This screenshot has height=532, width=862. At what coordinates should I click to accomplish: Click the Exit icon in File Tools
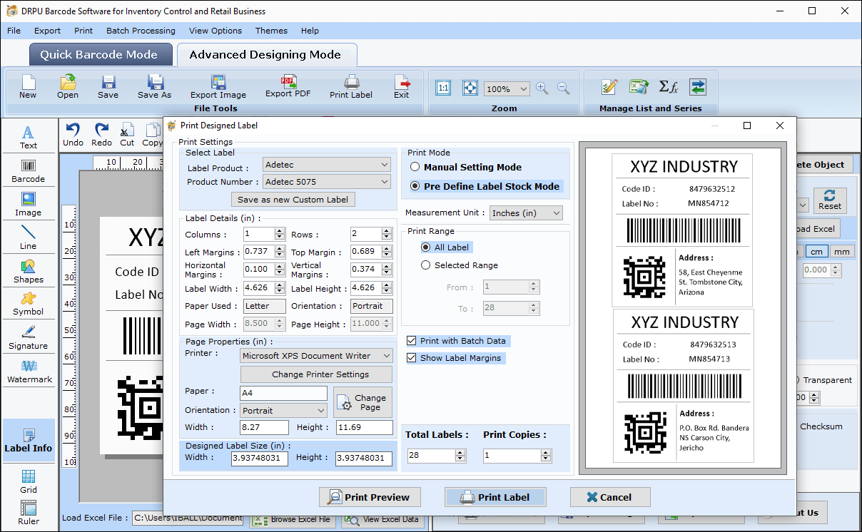(402, 86)
